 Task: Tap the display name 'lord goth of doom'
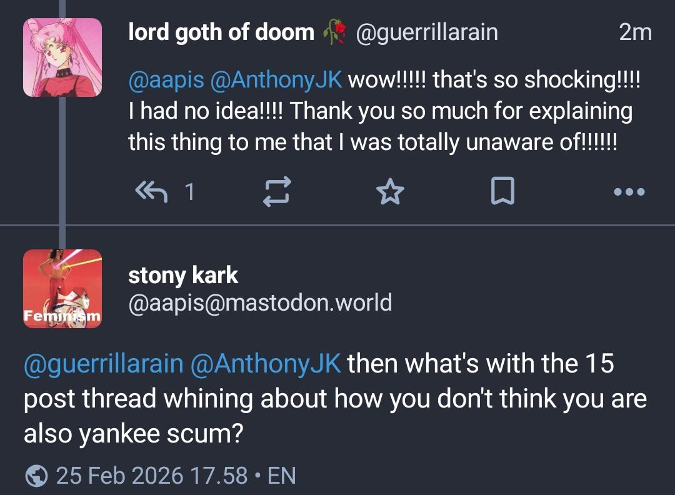(221, 32)
